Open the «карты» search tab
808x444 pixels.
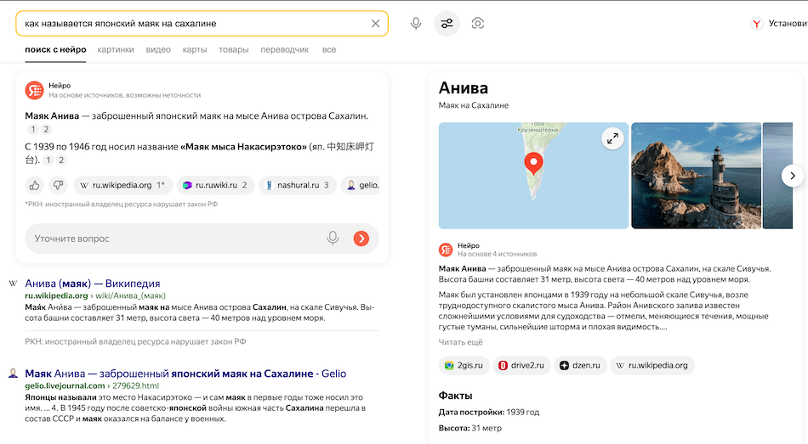195,50
